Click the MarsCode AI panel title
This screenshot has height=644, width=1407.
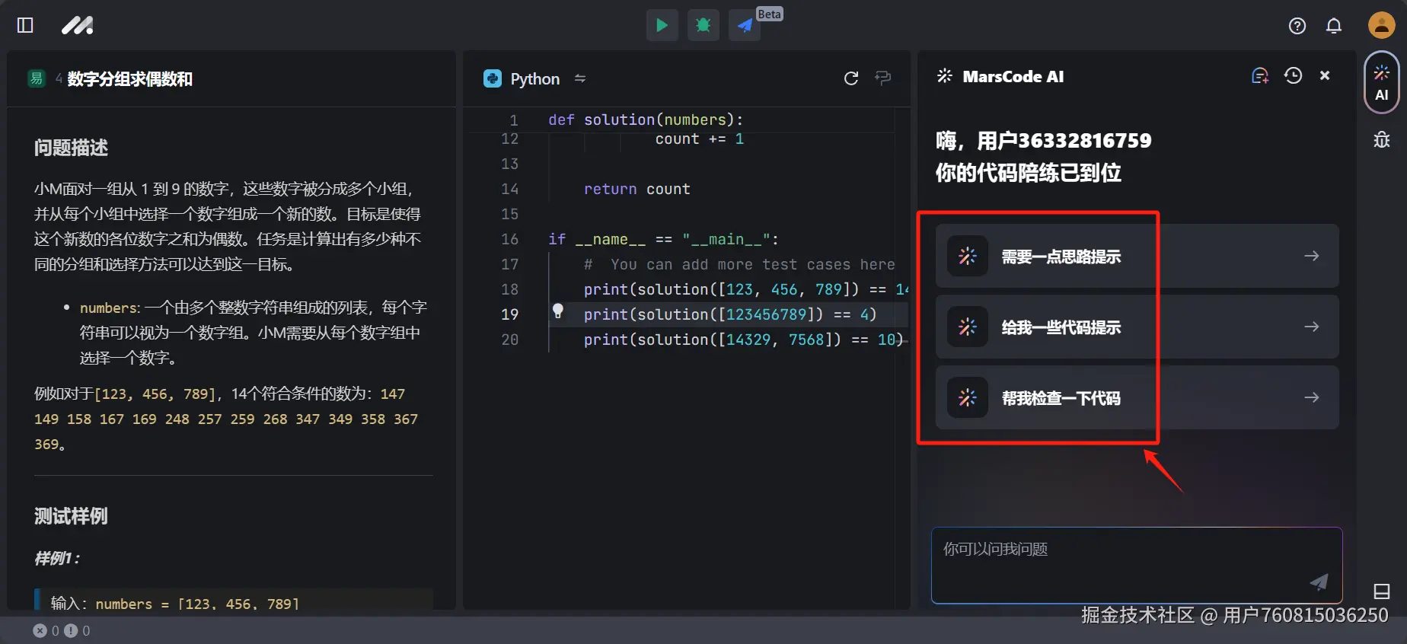1013,76
